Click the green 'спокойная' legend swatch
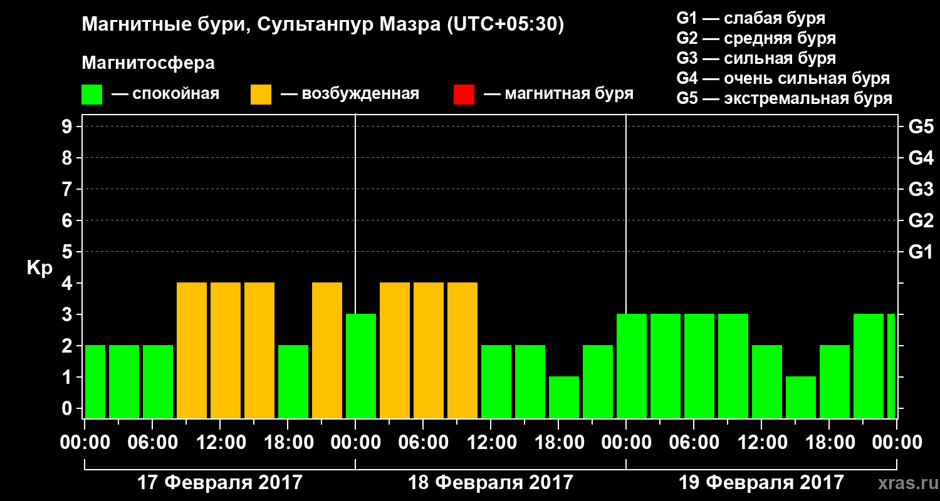The image size is (940, 501). pos(91,94)
